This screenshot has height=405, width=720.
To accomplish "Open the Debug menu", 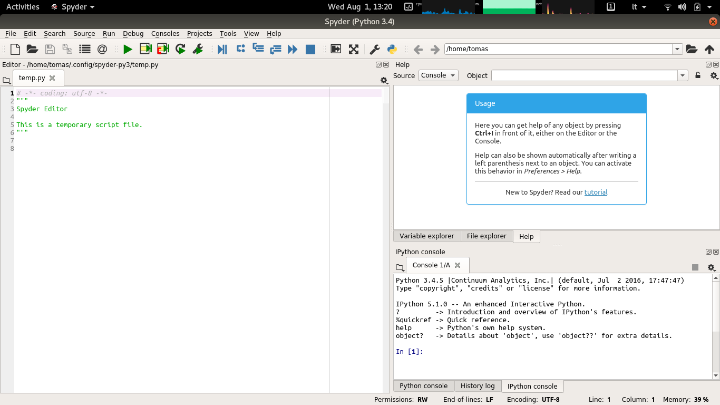I will [133, 33].
